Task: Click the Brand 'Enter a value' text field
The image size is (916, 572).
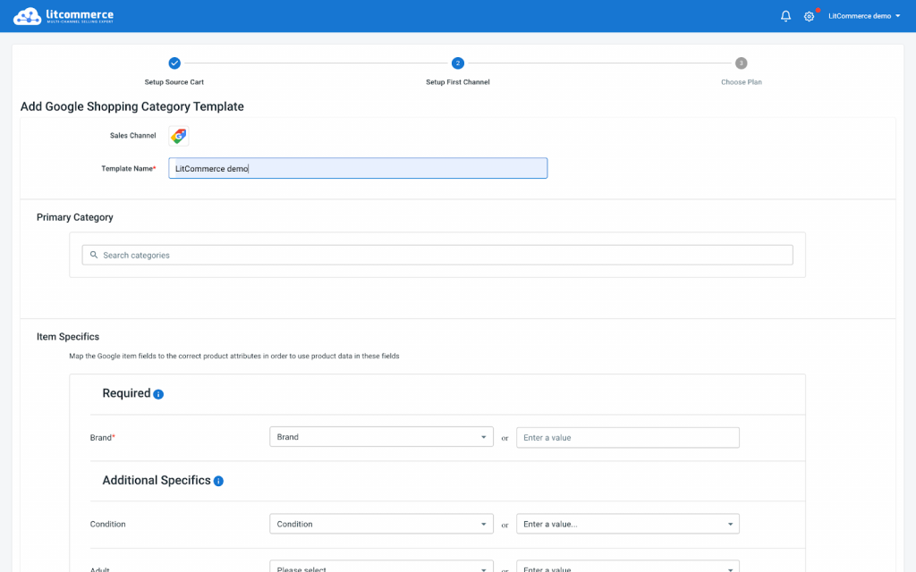Action: click(627, 437)
